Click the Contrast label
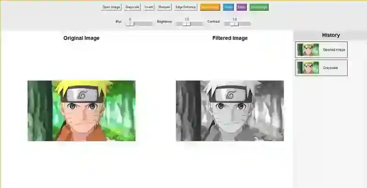Screen dimensions: 367x188 click(x=213, y=22)
